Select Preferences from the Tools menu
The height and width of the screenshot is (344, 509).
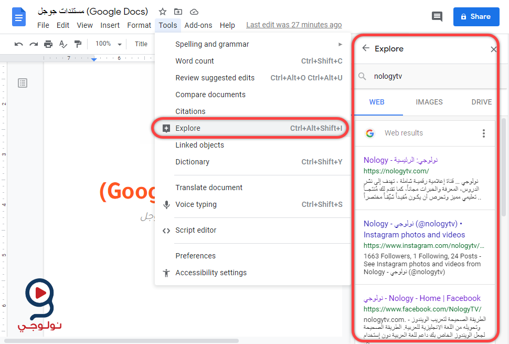tap(252, 256)
